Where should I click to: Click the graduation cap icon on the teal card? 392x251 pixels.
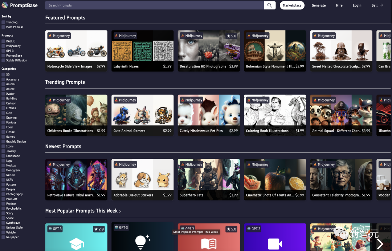tap(76, 243)
